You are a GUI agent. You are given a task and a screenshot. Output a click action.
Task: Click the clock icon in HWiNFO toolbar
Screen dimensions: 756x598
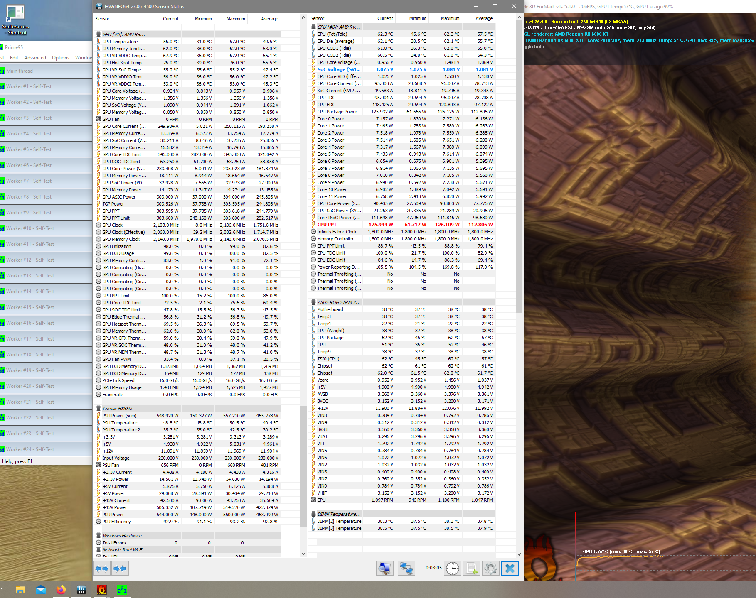[x=452, y=568]
